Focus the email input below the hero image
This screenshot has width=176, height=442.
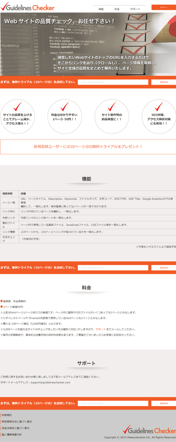(113, 82)
